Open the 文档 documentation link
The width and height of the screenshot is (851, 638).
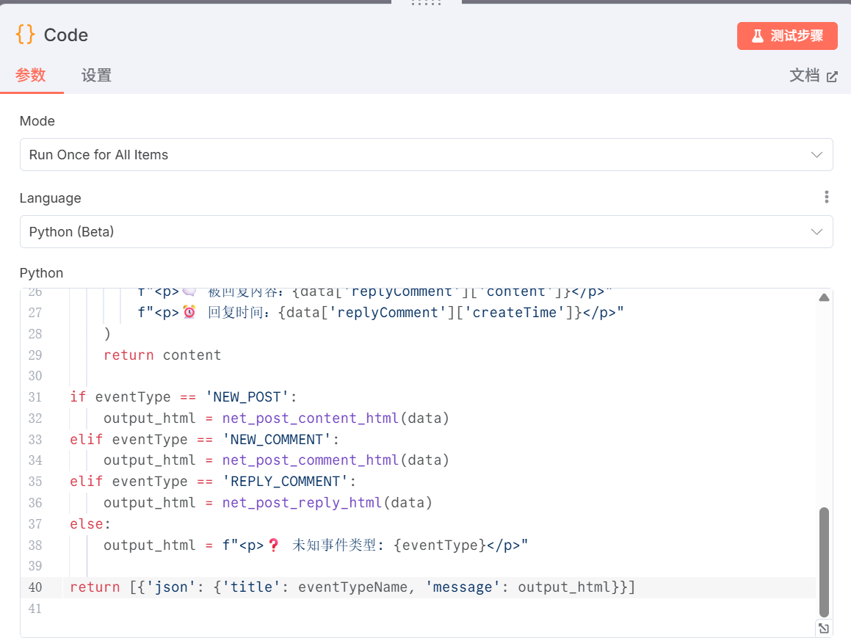(x=804, y=76)
